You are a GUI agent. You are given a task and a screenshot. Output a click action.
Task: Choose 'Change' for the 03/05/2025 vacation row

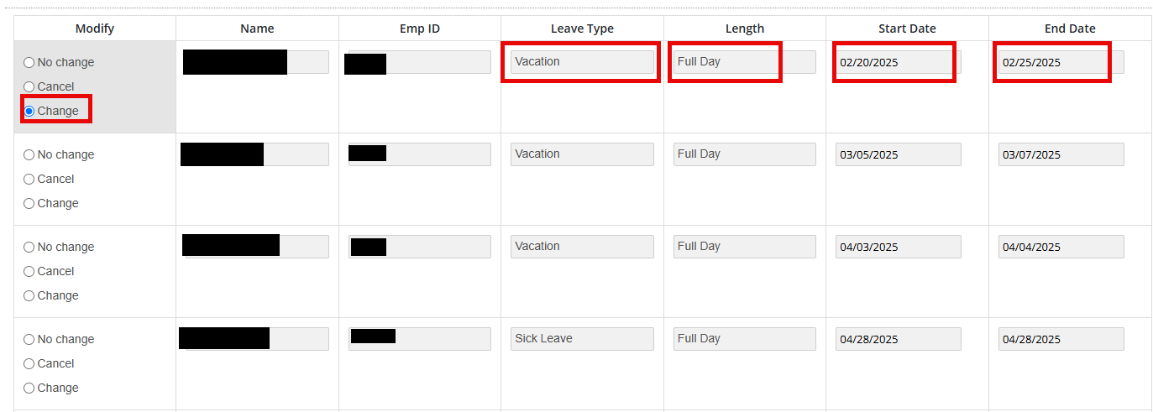pyautogui.click(x=29, y=203)
